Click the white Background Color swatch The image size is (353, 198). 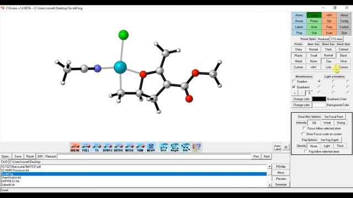pos(319,105)
